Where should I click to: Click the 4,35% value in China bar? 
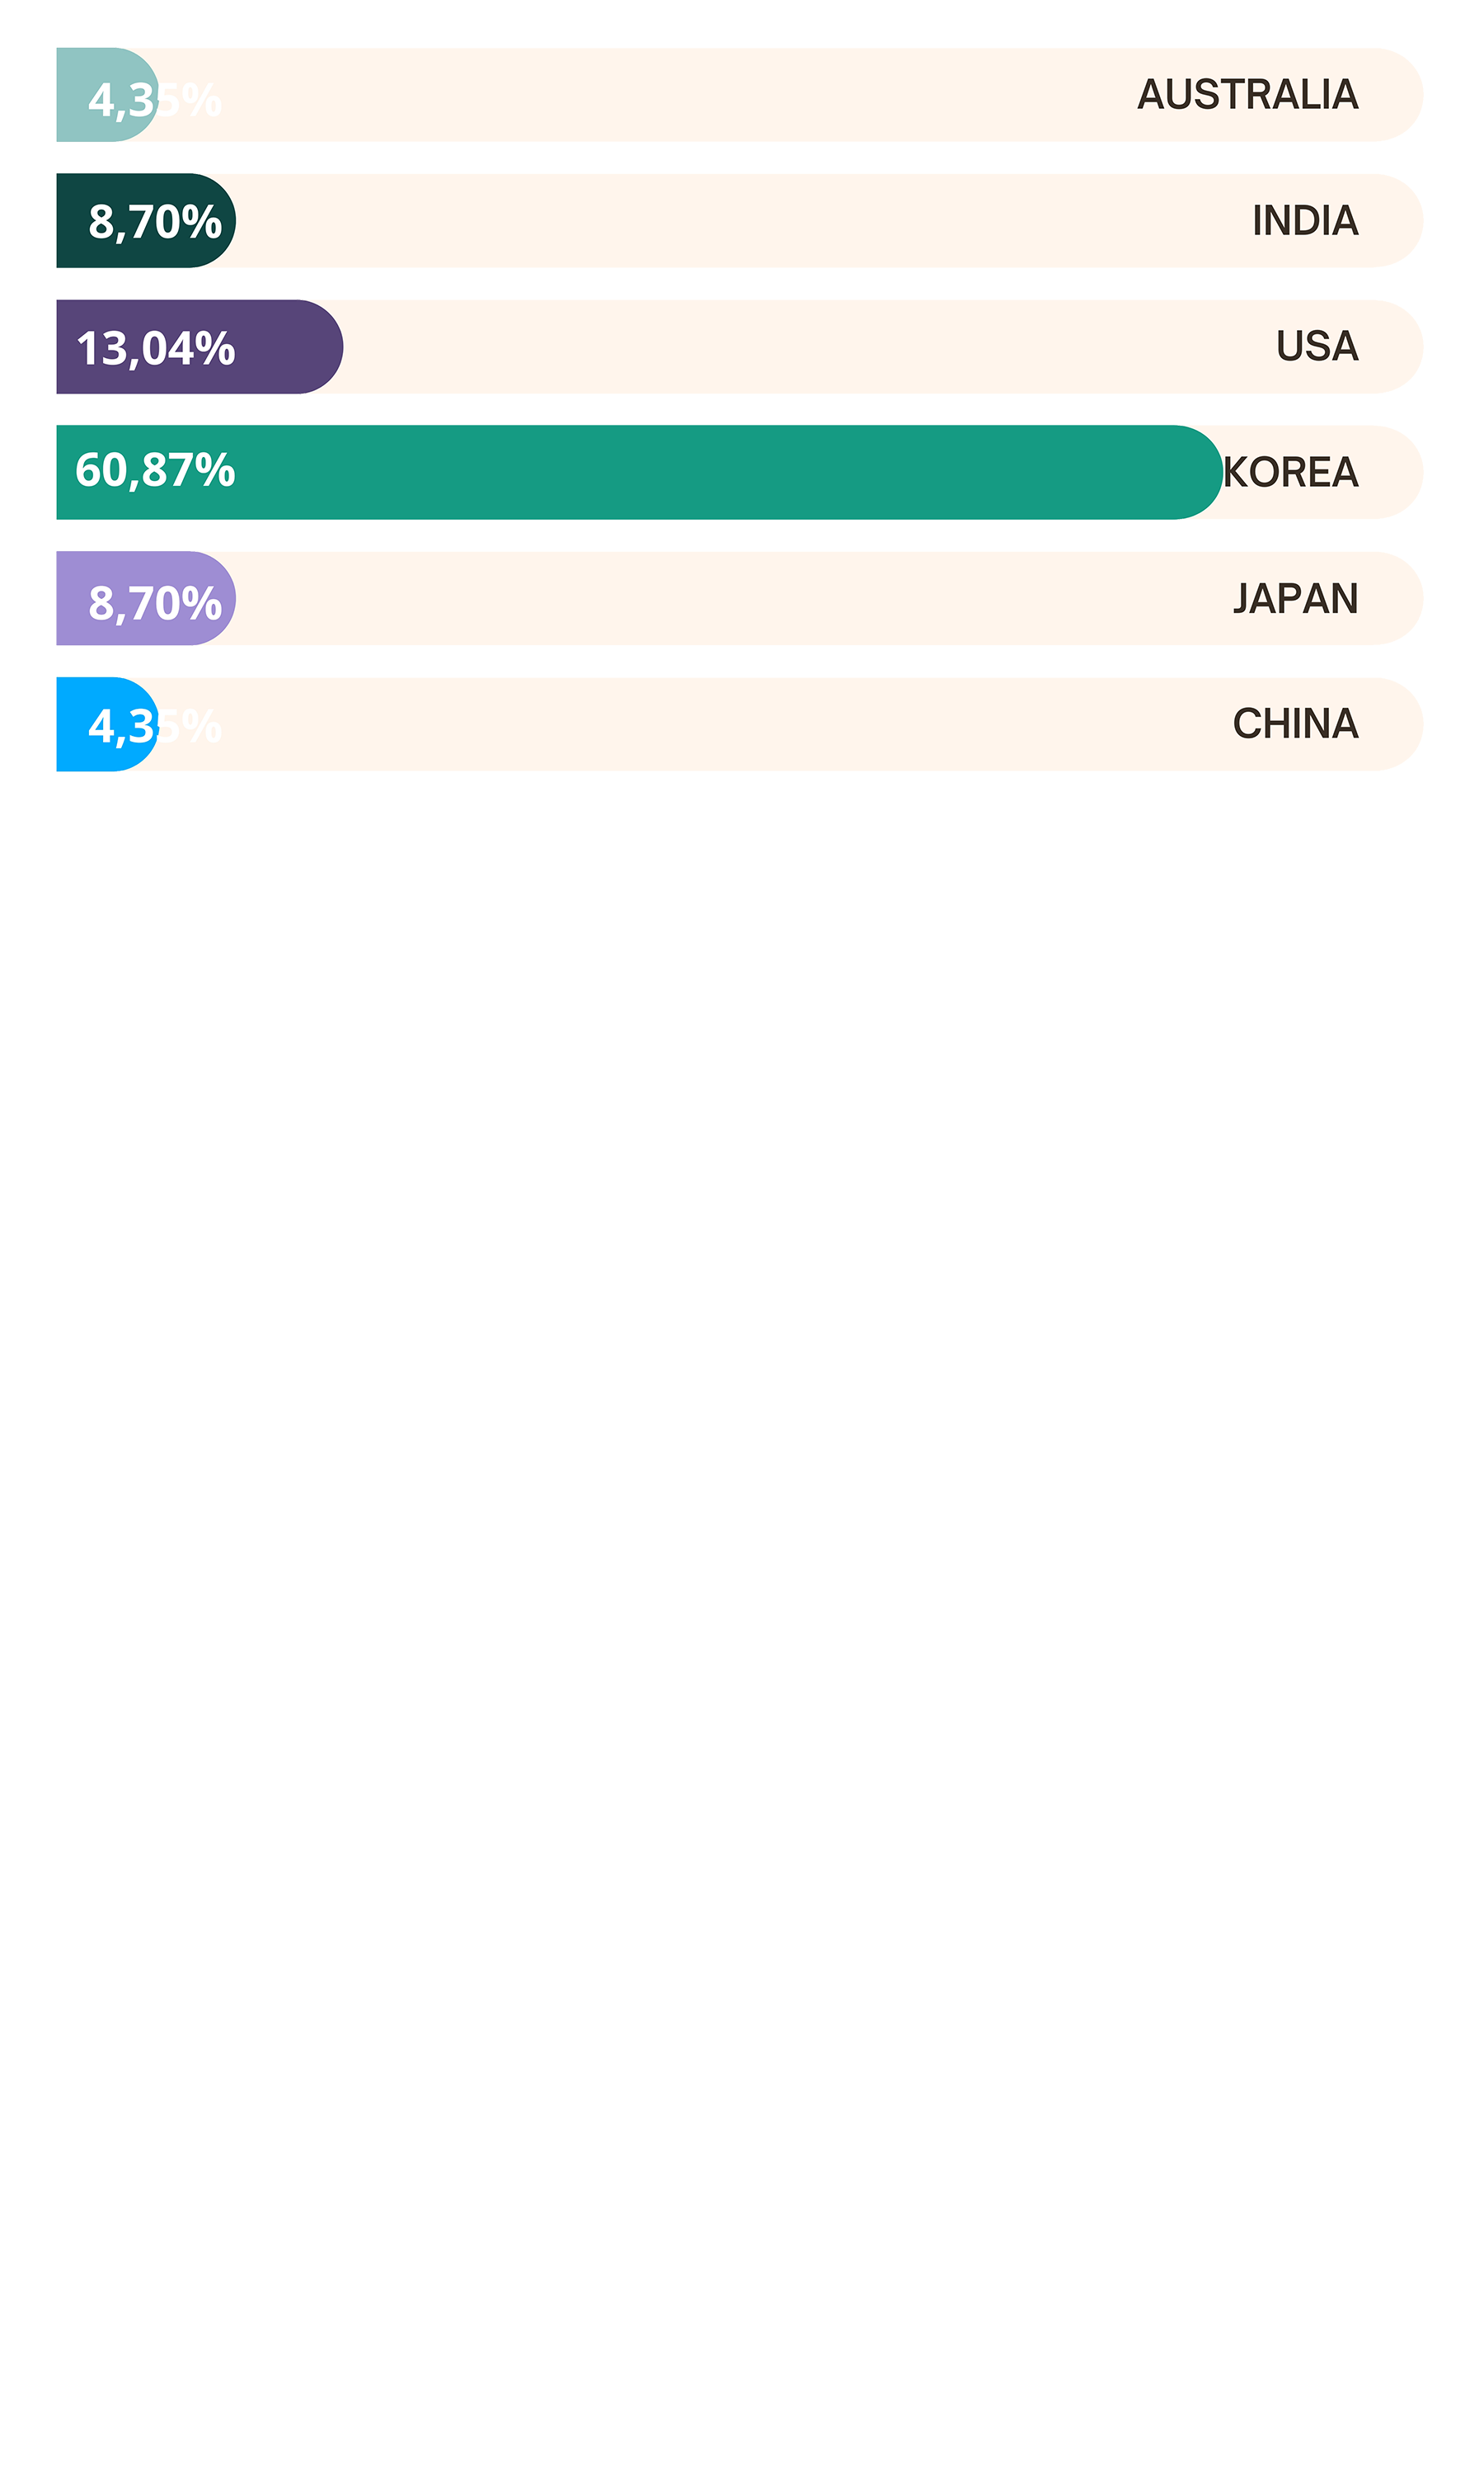tap(155, 726)
